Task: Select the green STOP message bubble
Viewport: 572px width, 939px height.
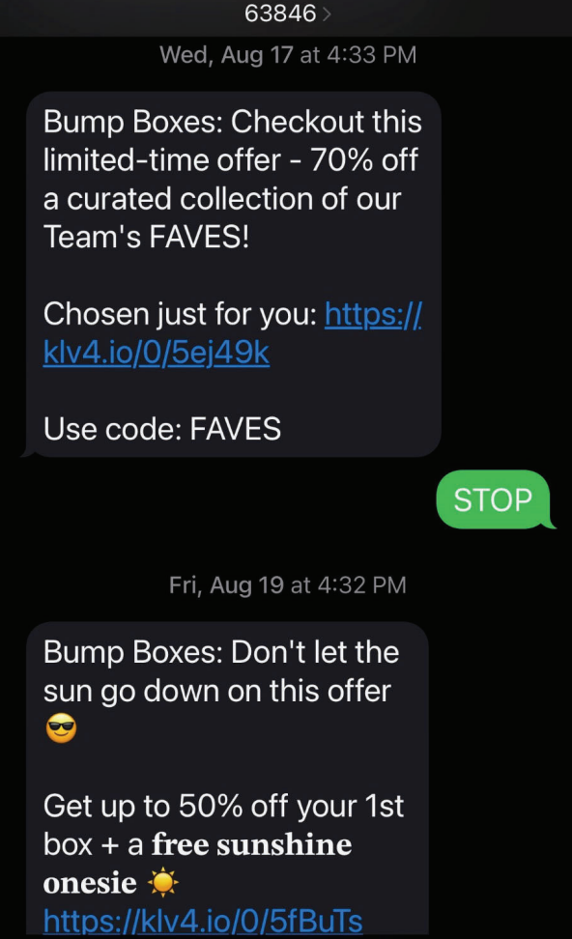Action: 493,499
